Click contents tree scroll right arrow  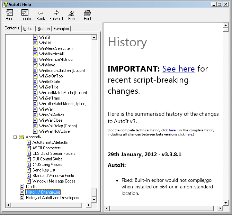coord(89,205)
